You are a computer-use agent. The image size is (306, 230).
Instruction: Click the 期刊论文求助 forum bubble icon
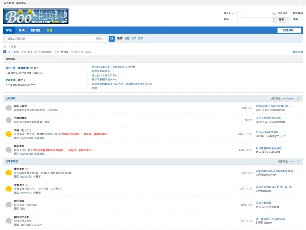pos(8,221)
